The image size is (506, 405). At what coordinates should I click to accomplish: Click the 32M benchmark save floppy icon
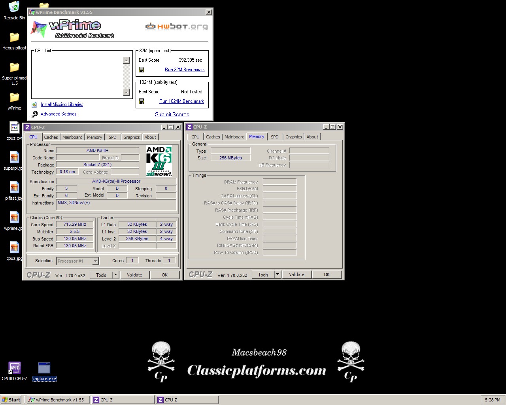coord(142,70)
